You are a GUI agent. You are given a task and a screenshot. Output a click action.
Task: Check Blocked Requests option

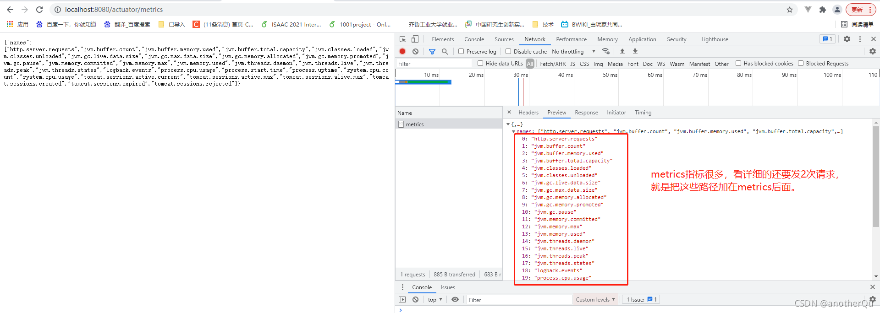click(801, 64)
